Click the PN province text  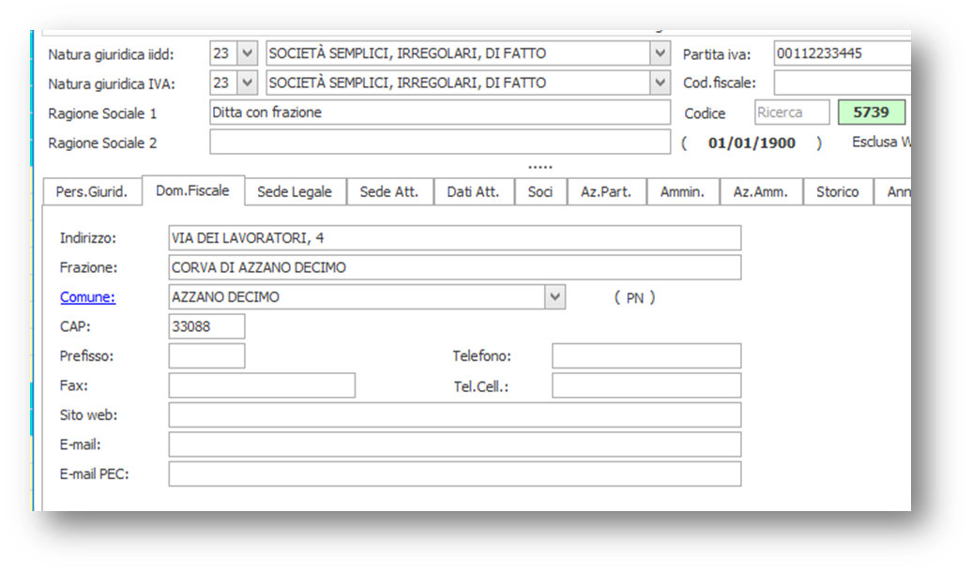point(635,298)
